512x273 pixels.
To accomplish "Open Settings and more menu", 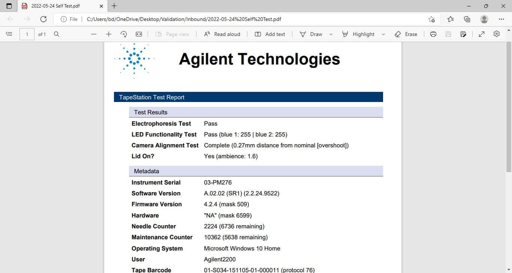I will click(x=502, y=19).
